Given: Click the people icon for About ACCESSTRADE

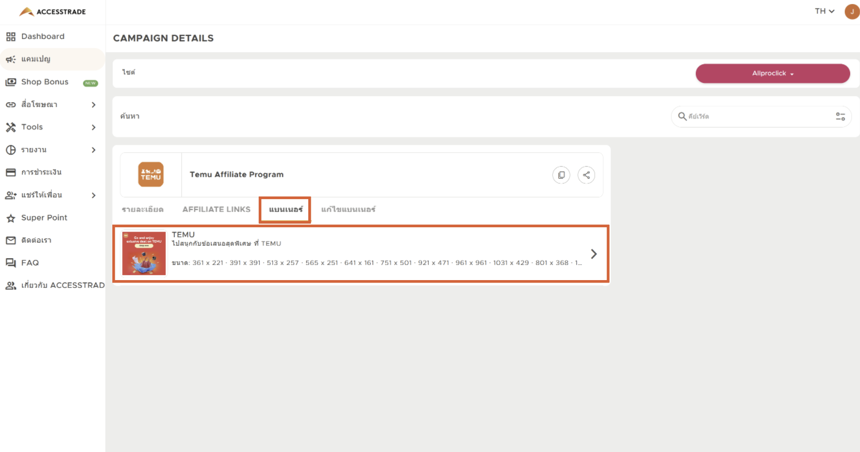Looking at the screenshot, I should tap(11, 286).
